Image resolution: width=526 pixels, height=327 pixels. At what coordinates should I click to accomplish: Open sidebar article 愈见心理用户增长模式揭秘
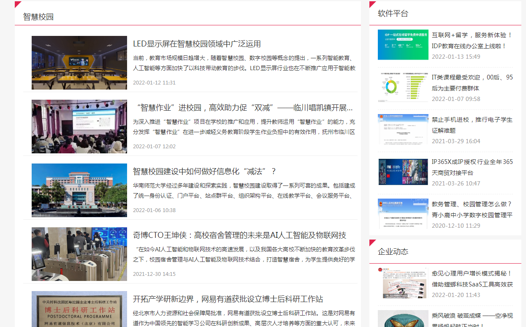tap(472, 279)
